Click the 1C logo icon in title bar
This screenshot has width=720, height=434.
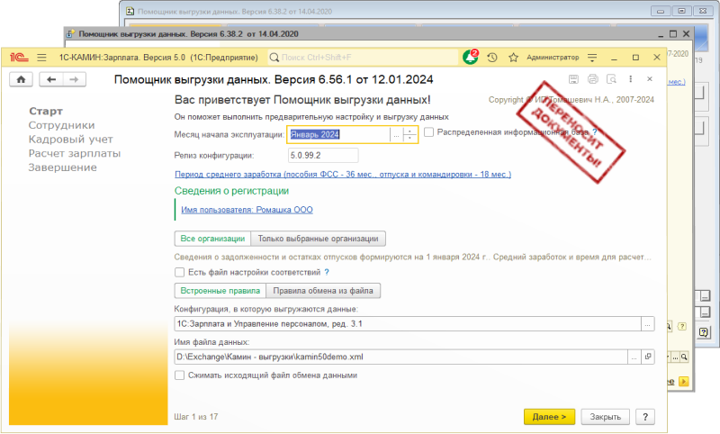click(x=19, y=58)
